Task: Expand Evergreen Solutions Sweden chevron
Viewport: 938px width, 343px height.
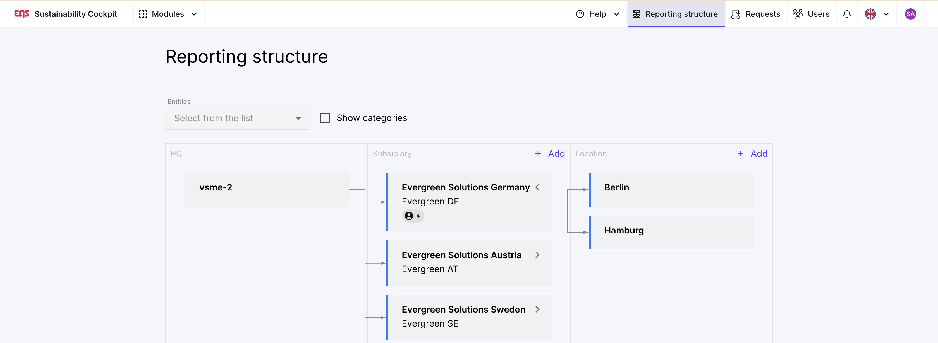Action: 537,309
